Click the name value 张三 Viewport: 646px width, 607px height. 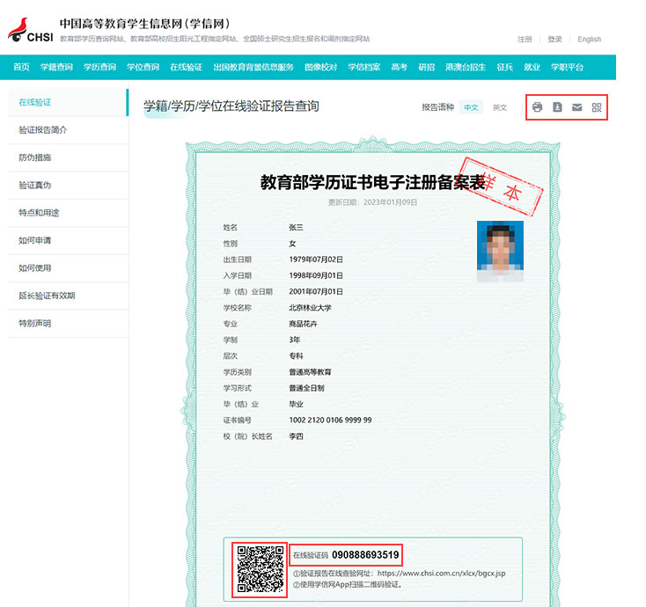[x=296, y=227]
